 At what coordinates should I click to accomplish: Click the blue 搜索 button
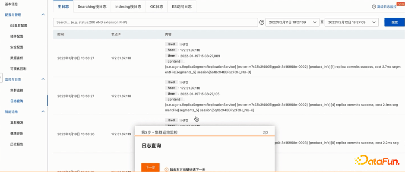point(394,22)
